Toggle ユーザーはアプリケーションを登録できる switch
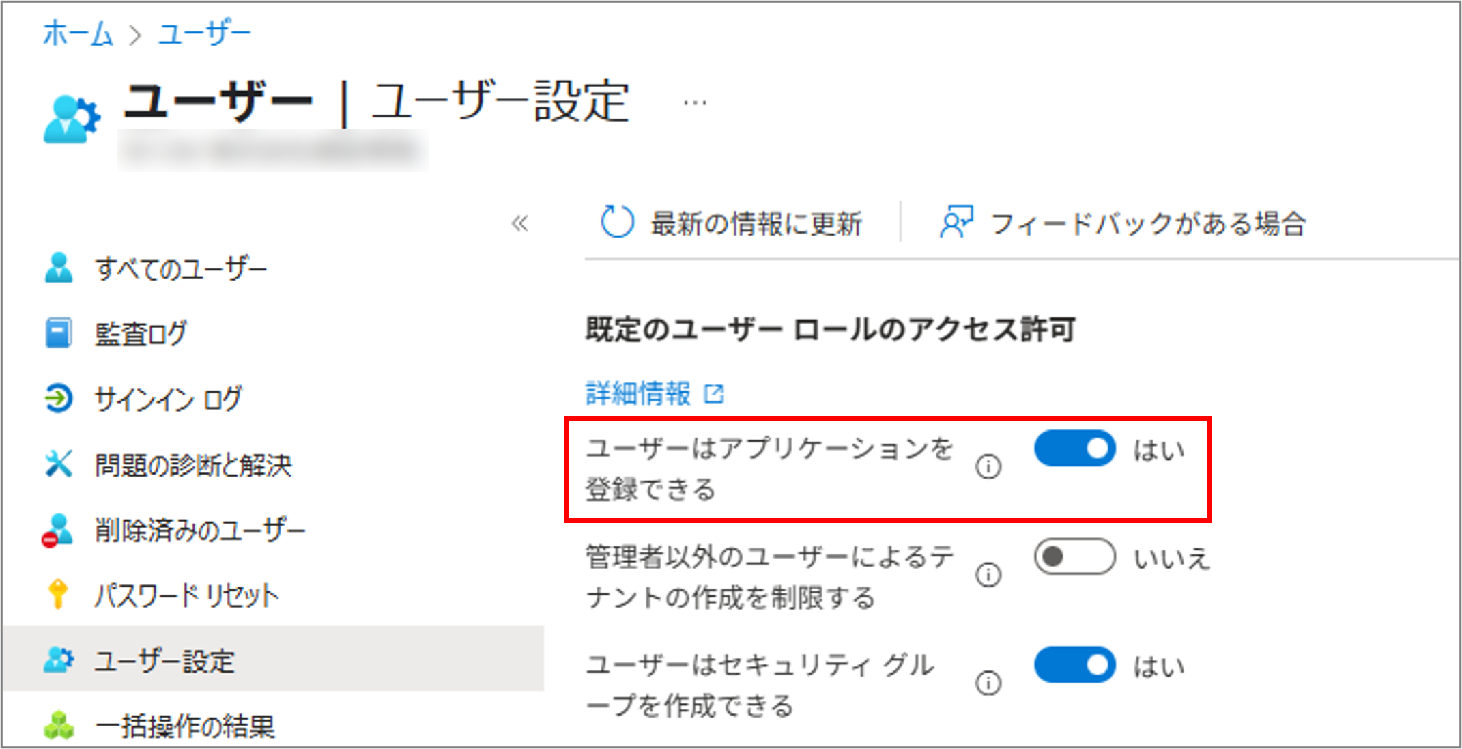The height and width of the screenshot is (749, 1462). tap(1075, 449)
